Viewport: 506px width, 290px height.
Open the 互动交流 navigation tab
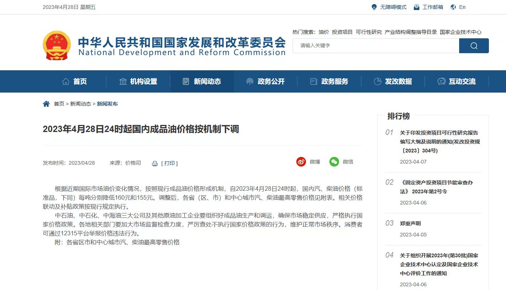pyautogui.click(x=457, y=81)
